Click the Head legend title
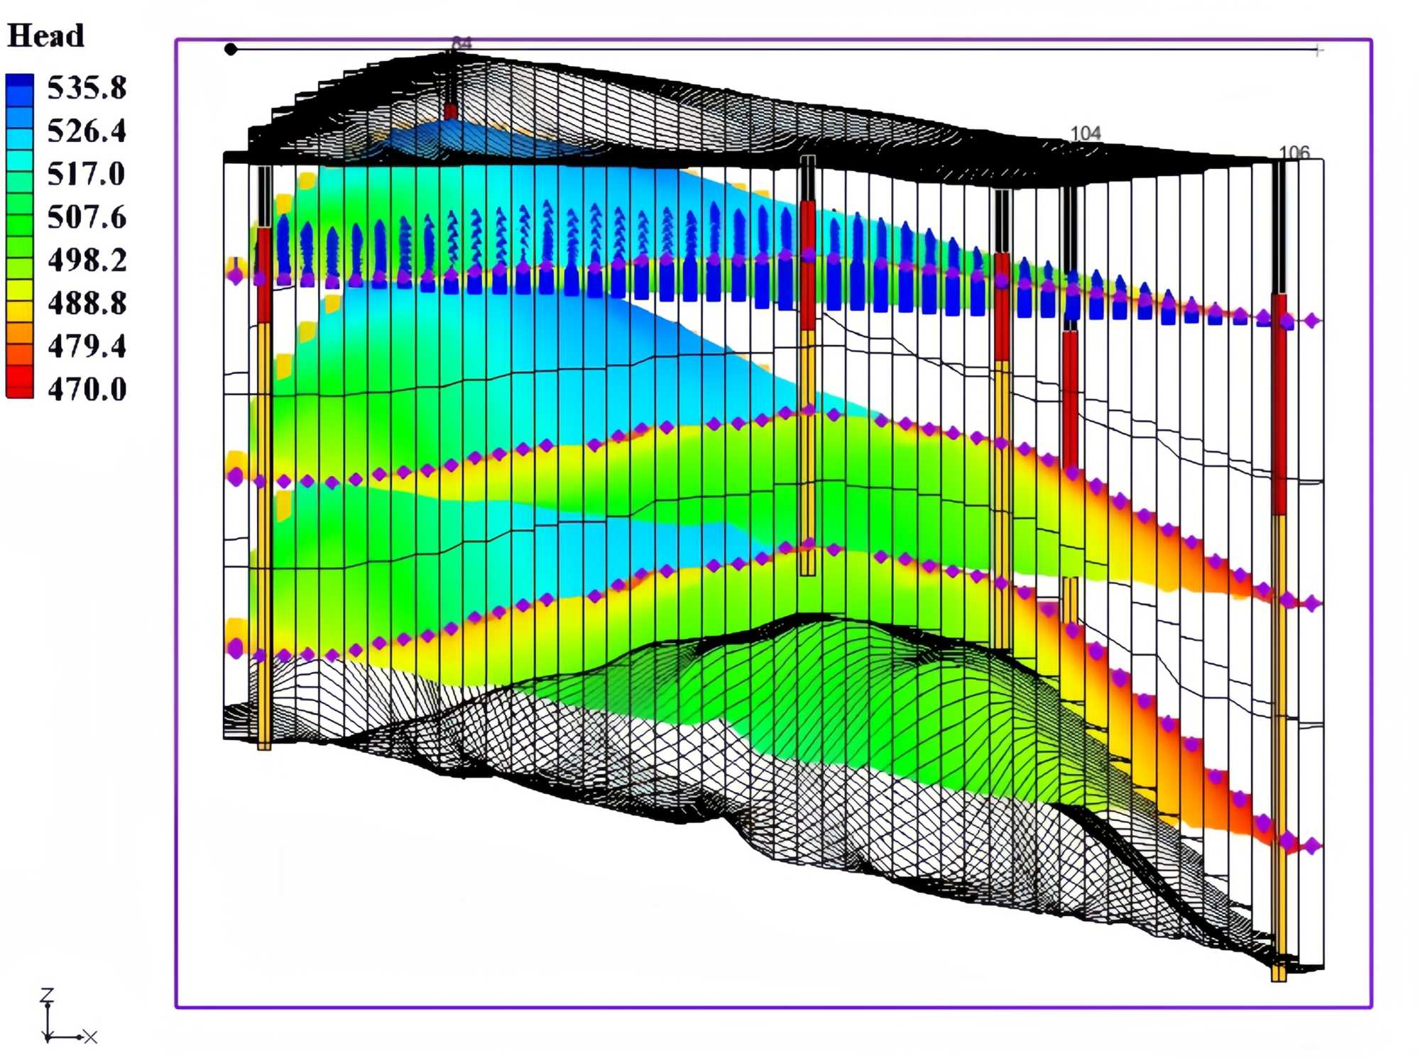Viewport: 1420px width, 1058px height. 45,35
